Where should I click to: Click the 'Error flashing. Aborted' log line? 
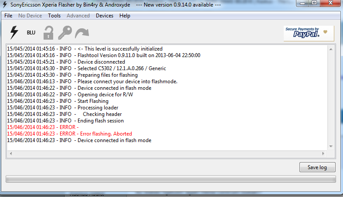(x=70, y=134)
